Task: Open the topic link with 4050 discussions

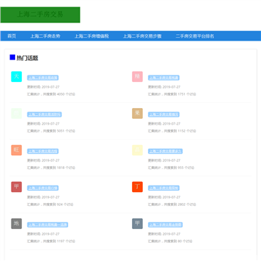Action: 43,78
